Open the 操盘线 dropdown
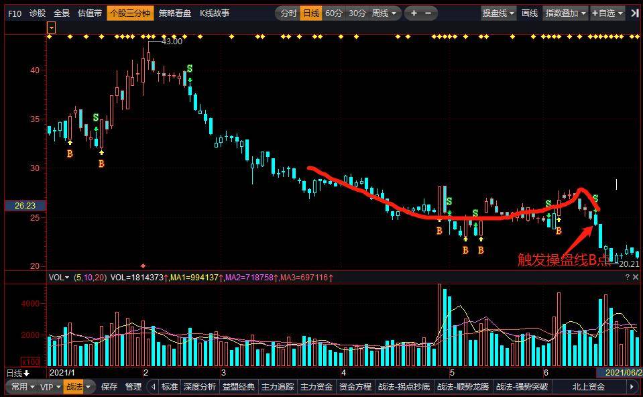 (499, 13)
